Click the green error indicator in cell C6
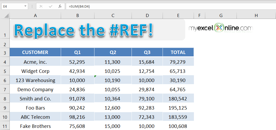Image resolution: width=276 pixels, height=130 pixels. click(95, 76)
